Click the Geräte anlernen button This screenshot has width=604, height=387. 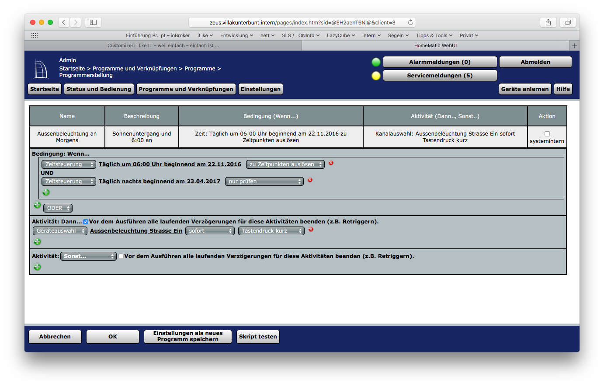point(525,89)
